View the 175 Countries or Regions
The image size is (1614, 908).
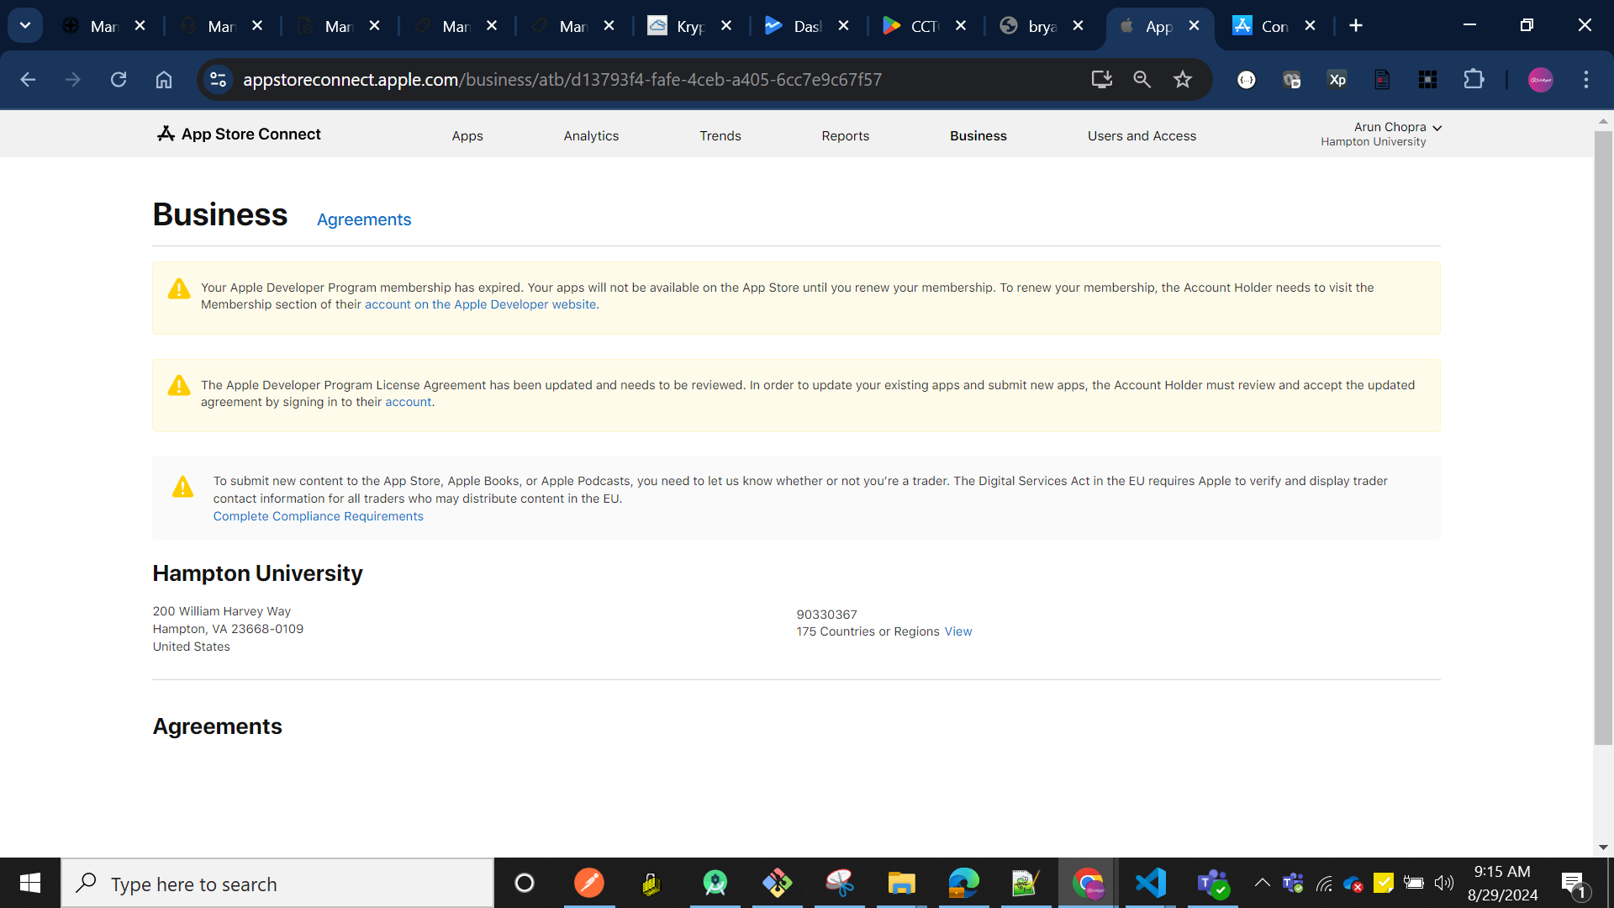[957, 631]
